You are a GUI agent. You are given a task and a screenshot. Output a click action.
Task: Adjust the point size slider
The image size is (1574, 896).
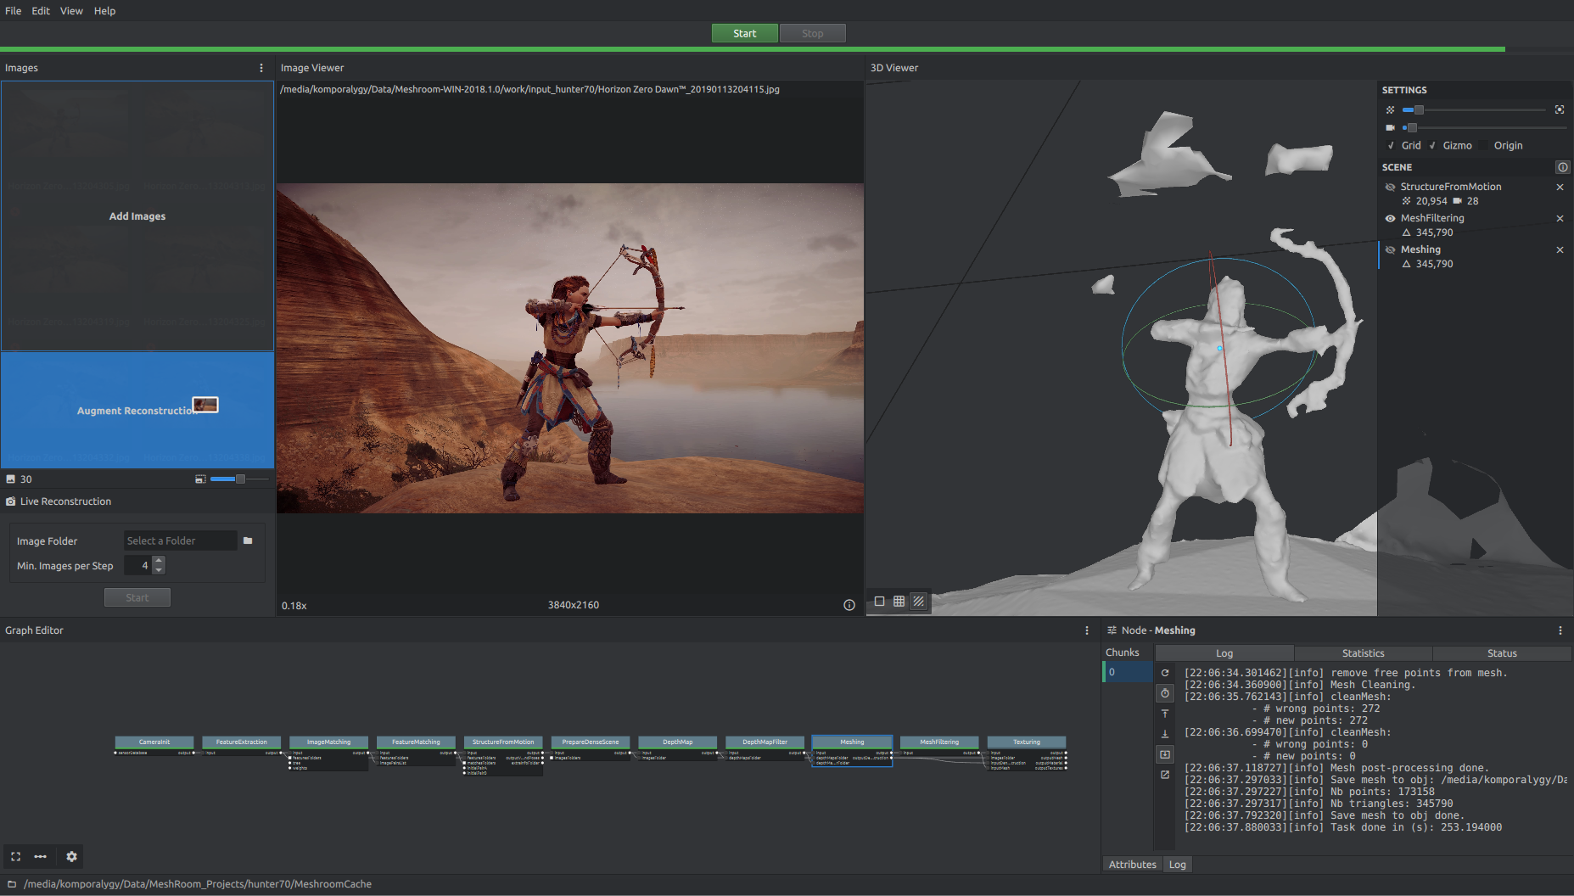click(x=1474, y=109)
